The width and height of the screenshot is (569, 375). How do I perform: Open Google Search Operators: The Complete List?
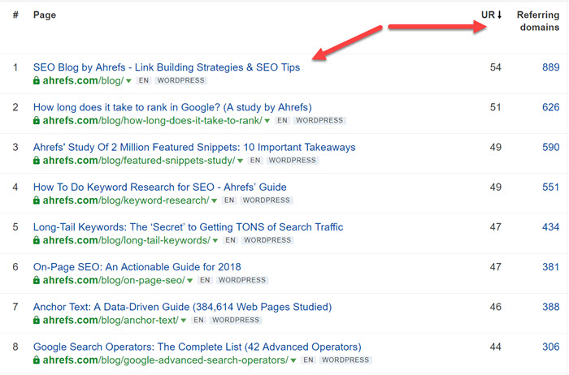(x=197, y=347)
